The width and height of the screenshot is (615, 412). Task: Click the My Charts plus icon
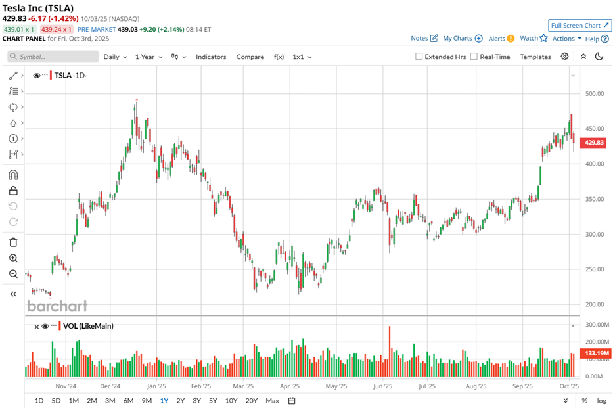(478, 39)
